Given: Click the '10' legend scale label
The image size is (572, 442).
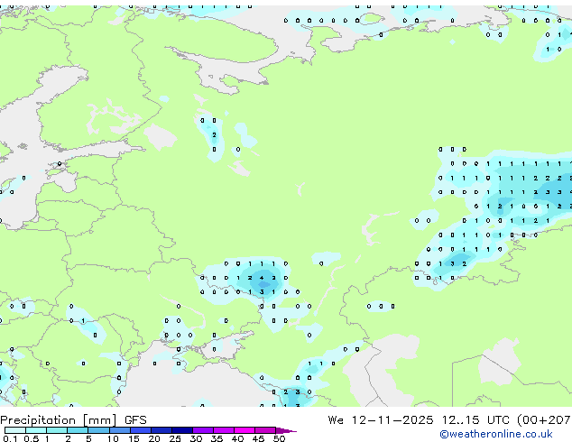Looking at the screenshot, I should (x=113, y=438).
